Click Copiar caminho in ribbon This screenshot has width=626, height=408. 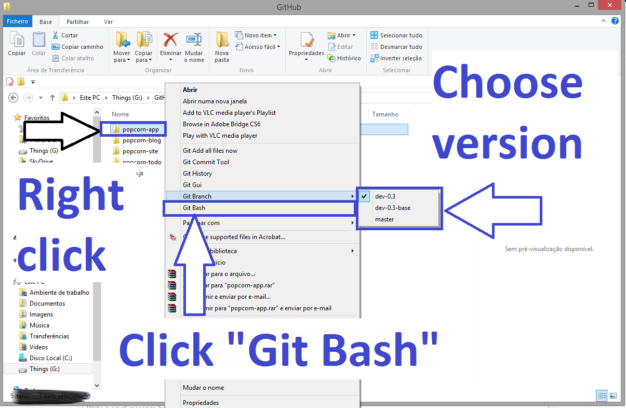tap(77, 47)
